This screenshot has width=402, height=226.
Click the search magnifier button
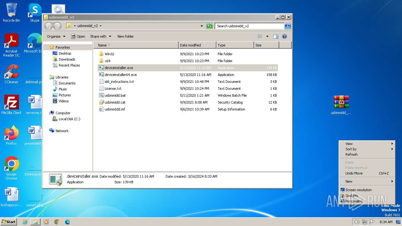pyautogui.click(x=287, y=26)
